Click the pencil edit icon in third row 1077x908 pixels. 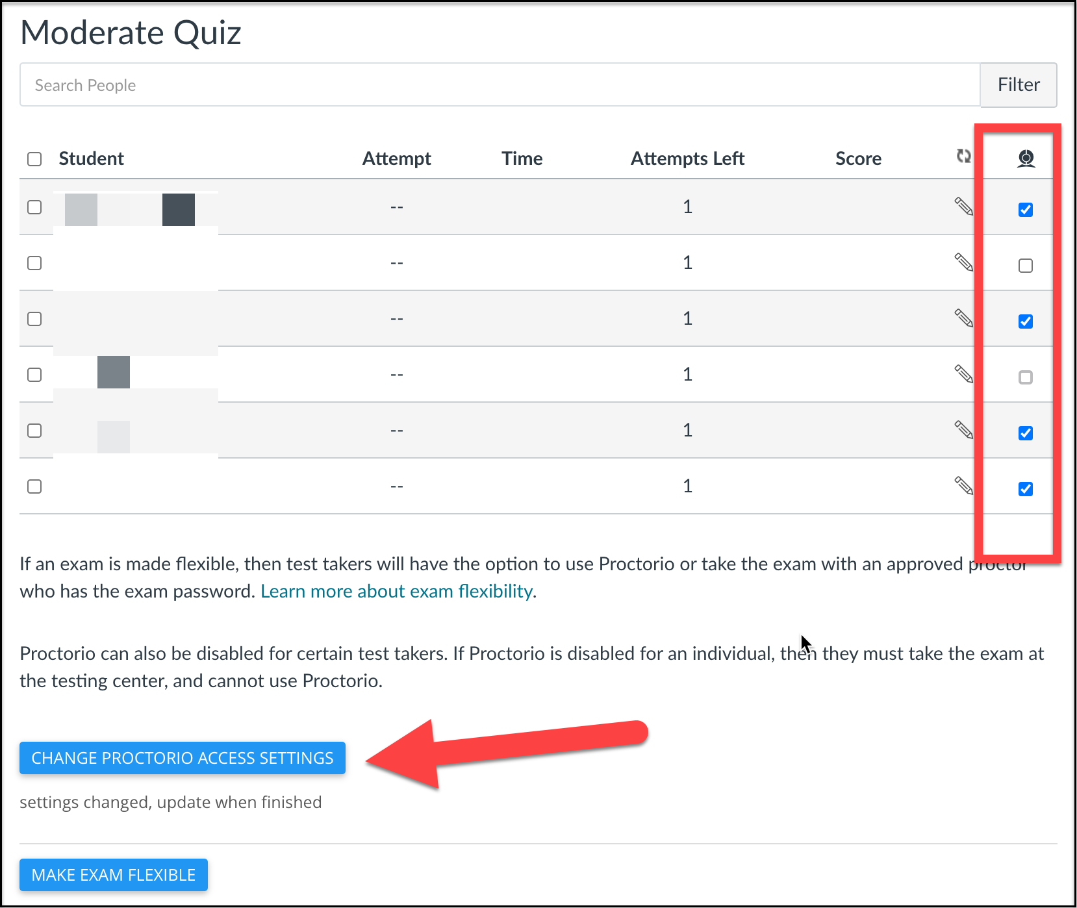coord(963,318)
